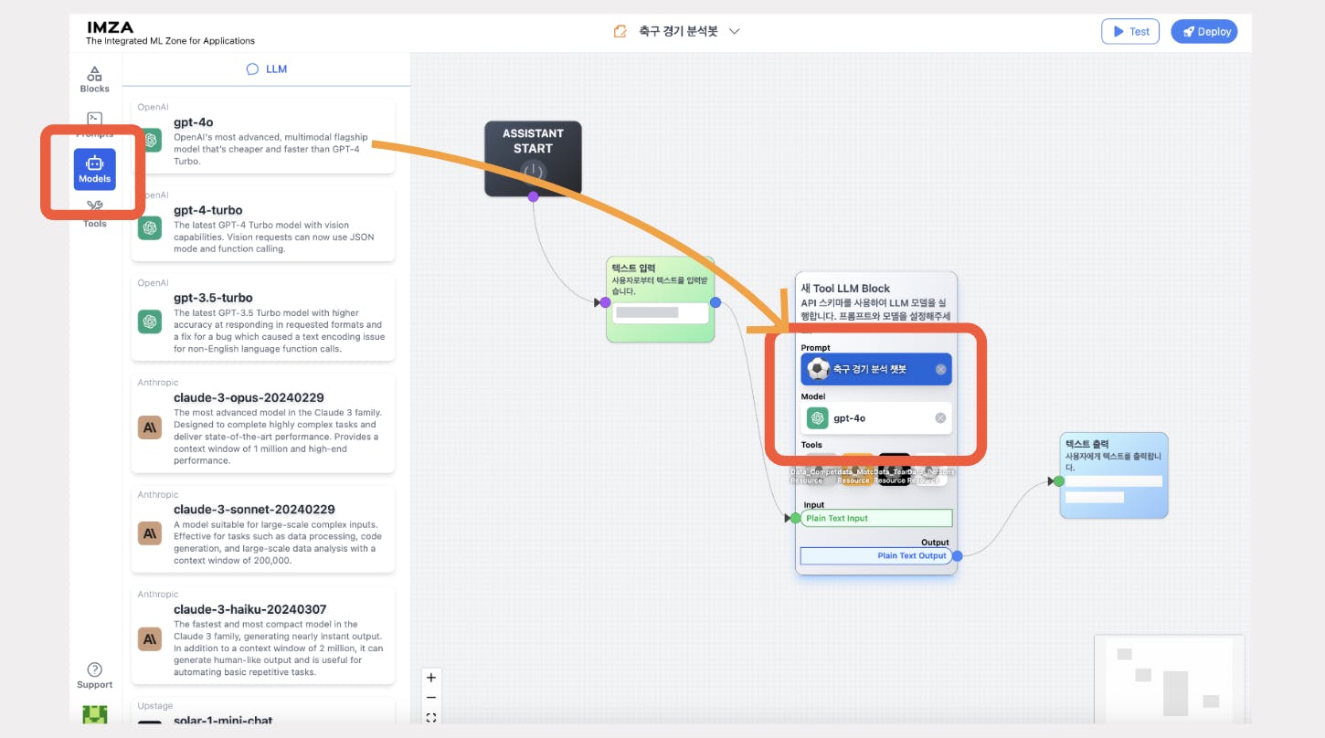
Task: Select the Models sidebar button
Action: (x=95, y=169)
